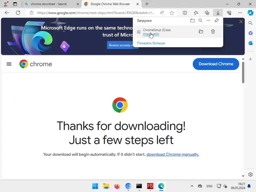Click Показать больше link
The height and width of the screenshot is (192, 256).
tap(151, 43)
